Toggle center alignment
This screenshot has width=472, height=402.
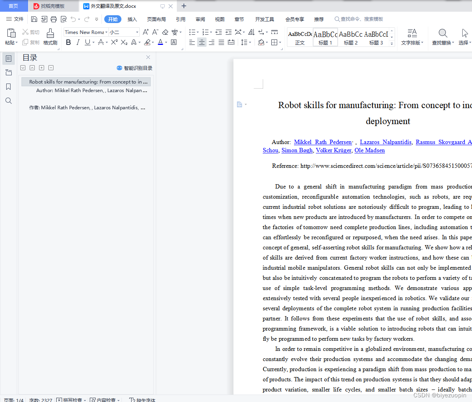(x=202, y=42)
